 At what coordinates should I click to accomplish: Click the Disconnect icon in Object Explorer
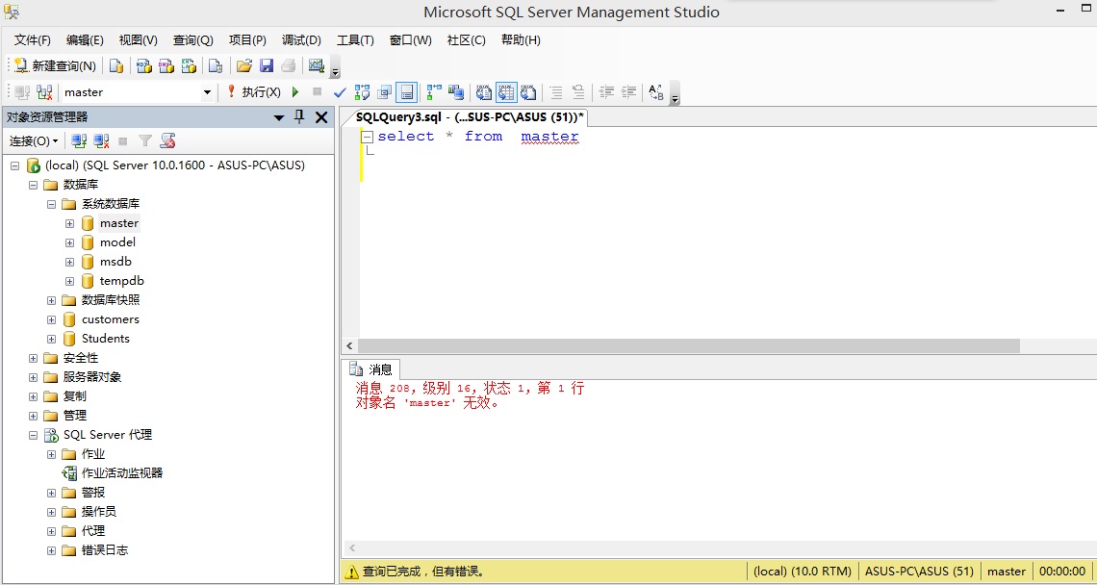(x=101, y=141)
